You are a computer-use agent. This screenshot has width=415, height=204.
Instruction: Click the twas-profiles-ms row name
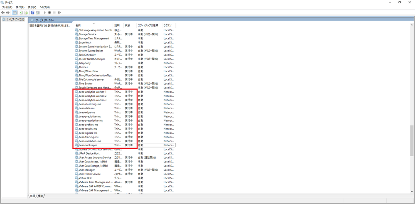coord(88,125)
